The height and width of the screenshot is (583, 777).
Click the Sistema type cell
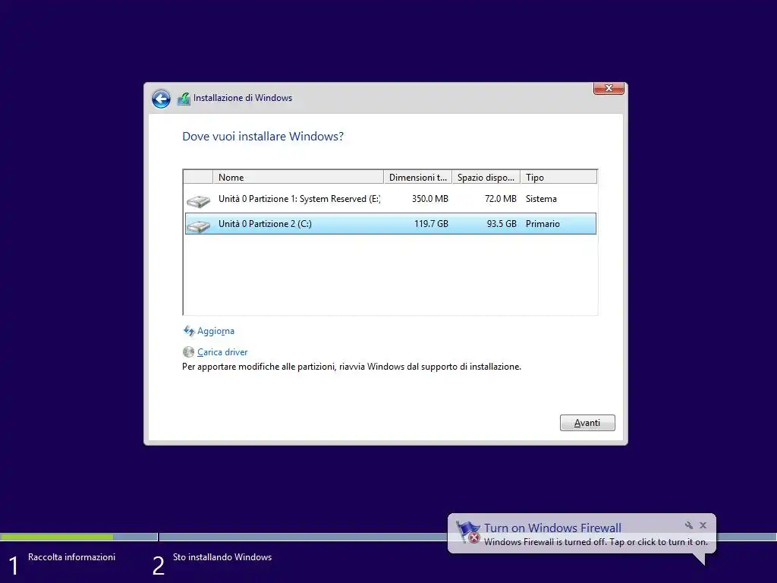click(x=541, y=199)
